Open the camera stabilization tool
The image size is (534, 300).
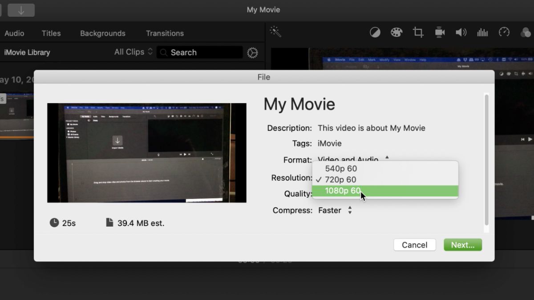click(x=440, y=32)
